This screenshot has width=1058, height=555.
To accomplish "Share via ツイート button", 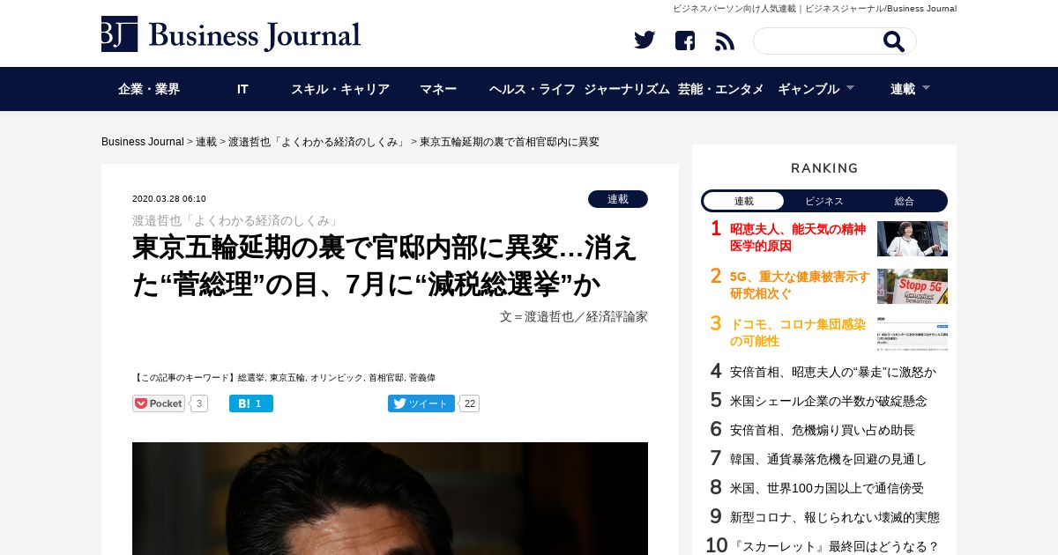I will coord(421,403).
